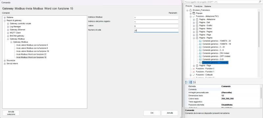263x118 pixels.
Task: Click the Indirizzo del primo registro field
Action: pos(156,22)
